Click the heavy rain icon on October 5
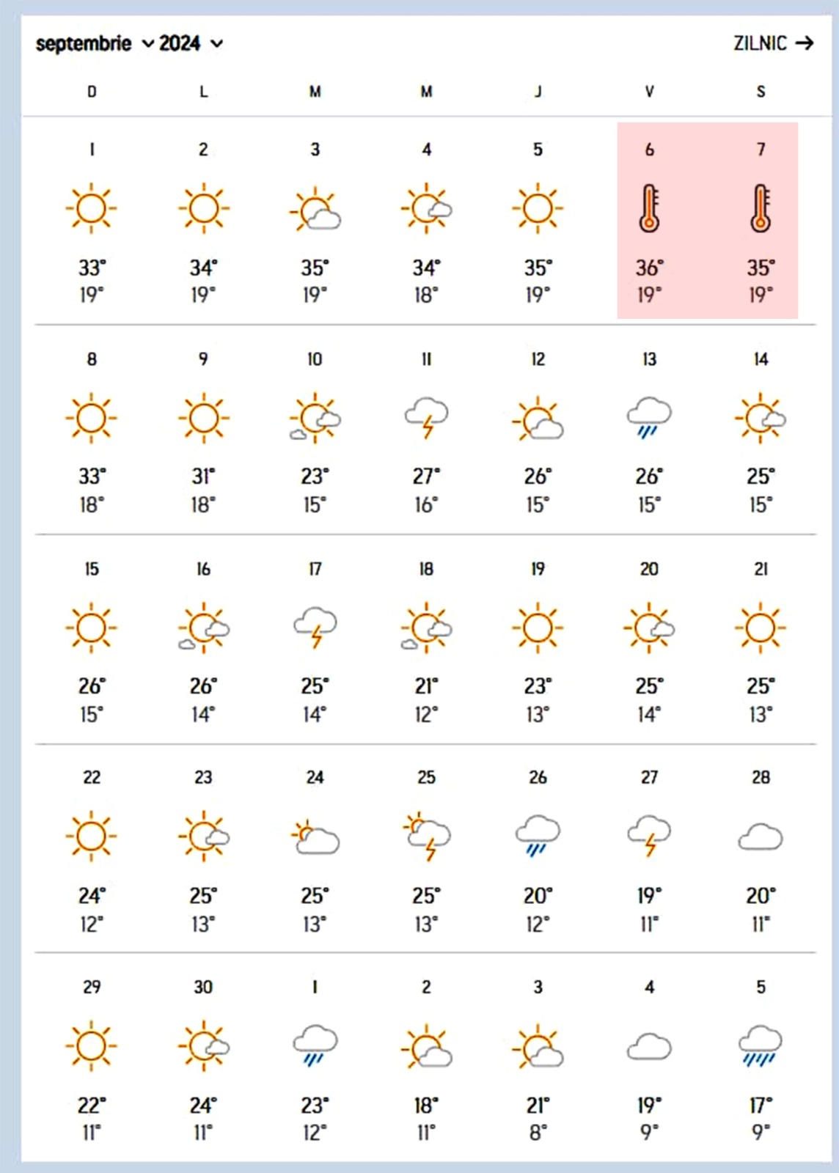839x1173 pixels. (x=761, y=1046)
